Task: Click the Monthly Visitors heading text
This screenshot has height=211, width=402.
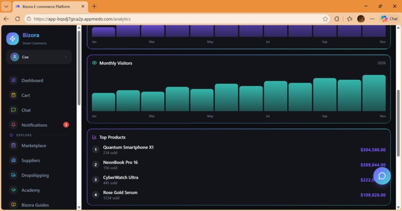Action: [116, 63]
